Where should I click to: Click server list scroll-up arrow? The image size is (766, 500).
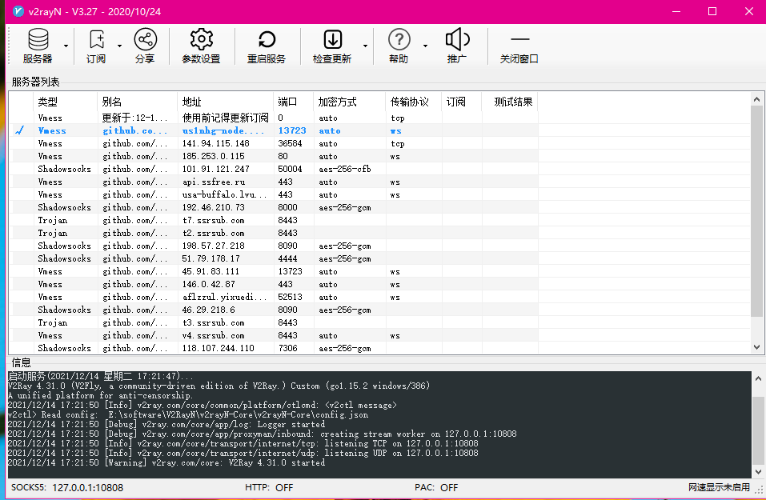[x=756, y=99]
